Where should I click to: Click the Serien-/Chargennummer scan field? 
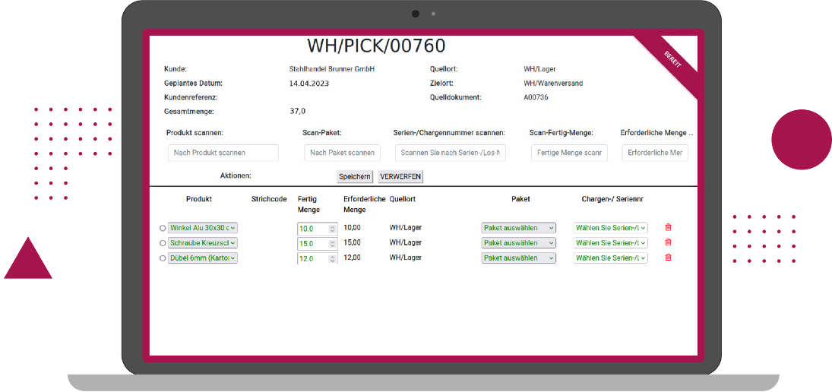click(450, 153)
